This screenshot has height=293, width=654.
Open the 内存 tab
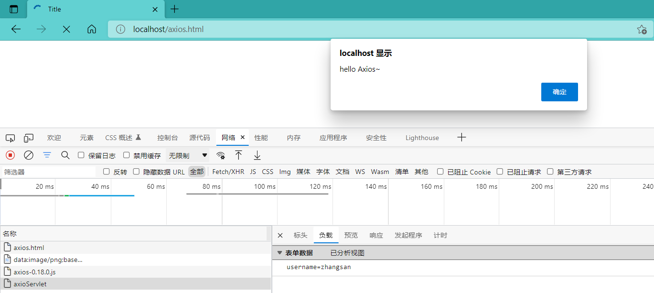294,138
